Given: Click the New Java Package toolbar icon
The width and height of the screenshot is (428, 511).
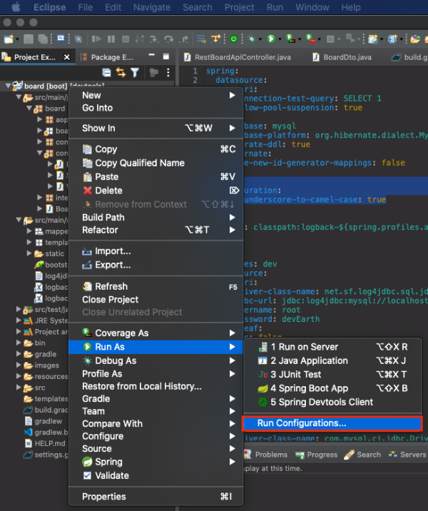Looking at the screenshot, I should click(372, 39).
